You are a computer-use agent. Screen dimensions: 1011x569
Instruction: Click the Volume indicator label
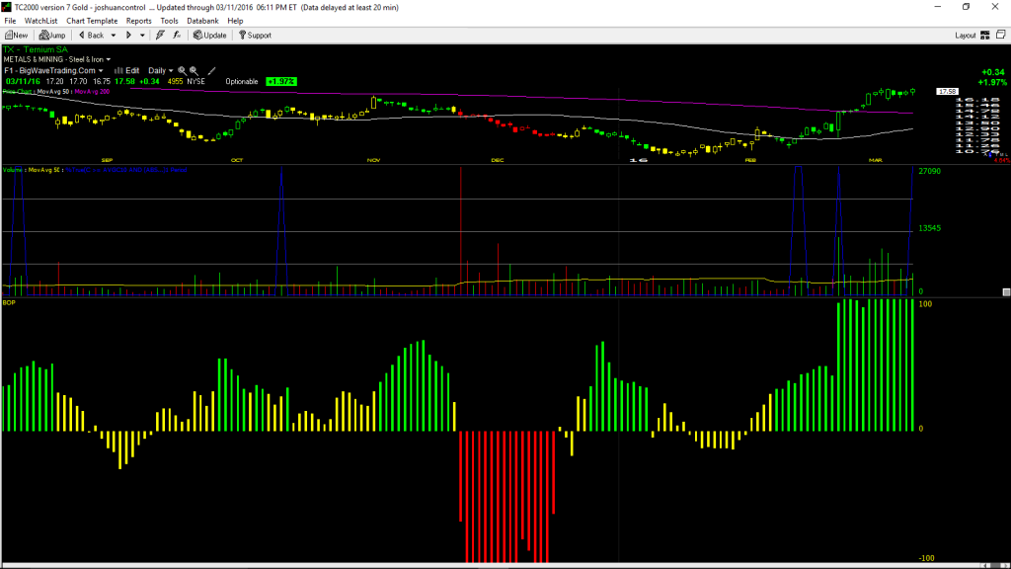tap(12, 170)
